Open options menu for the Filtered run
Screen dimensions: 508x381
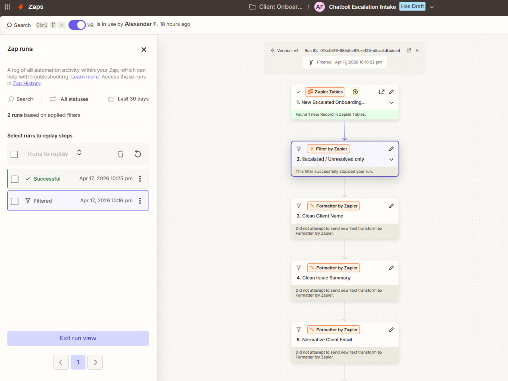(140, 201)
